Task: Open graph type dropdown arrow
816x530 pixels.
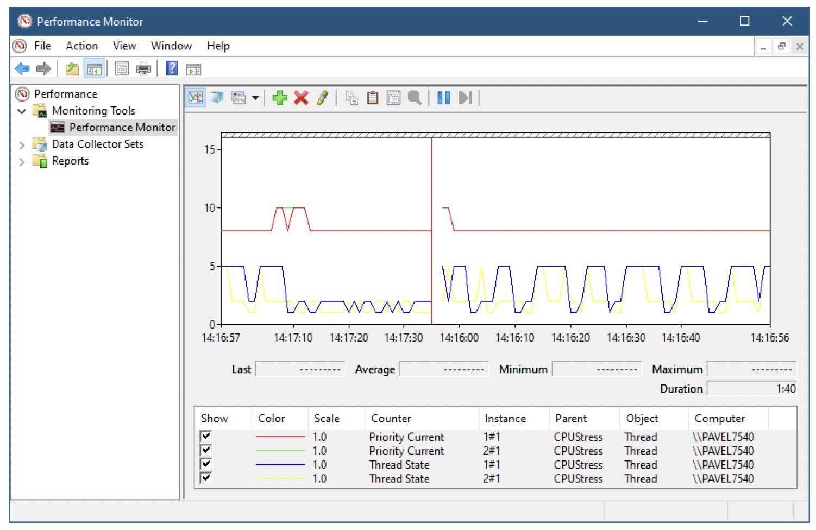Action: tap(255, 98)
